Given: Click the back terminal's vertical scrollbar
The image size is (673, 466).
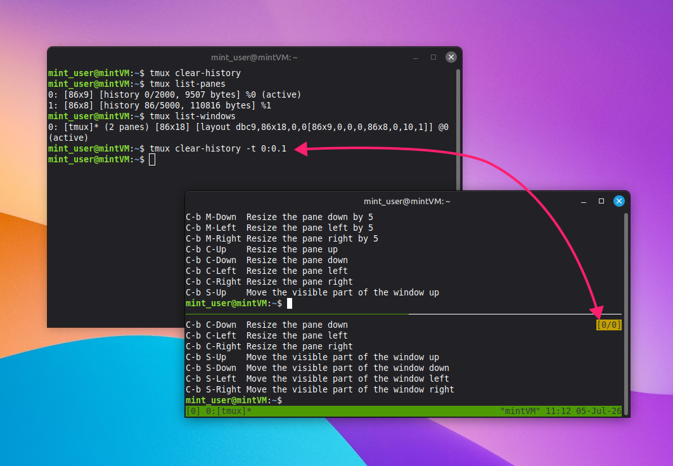Looking at the screenshot, I should pos(458,129).
